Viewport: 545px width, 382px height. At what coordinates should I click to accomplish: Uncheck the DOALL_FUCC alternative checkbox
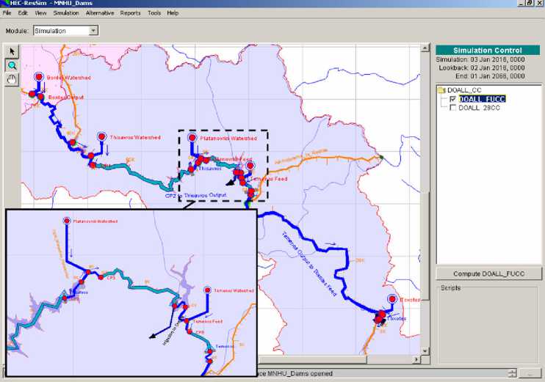click(452, 99)
